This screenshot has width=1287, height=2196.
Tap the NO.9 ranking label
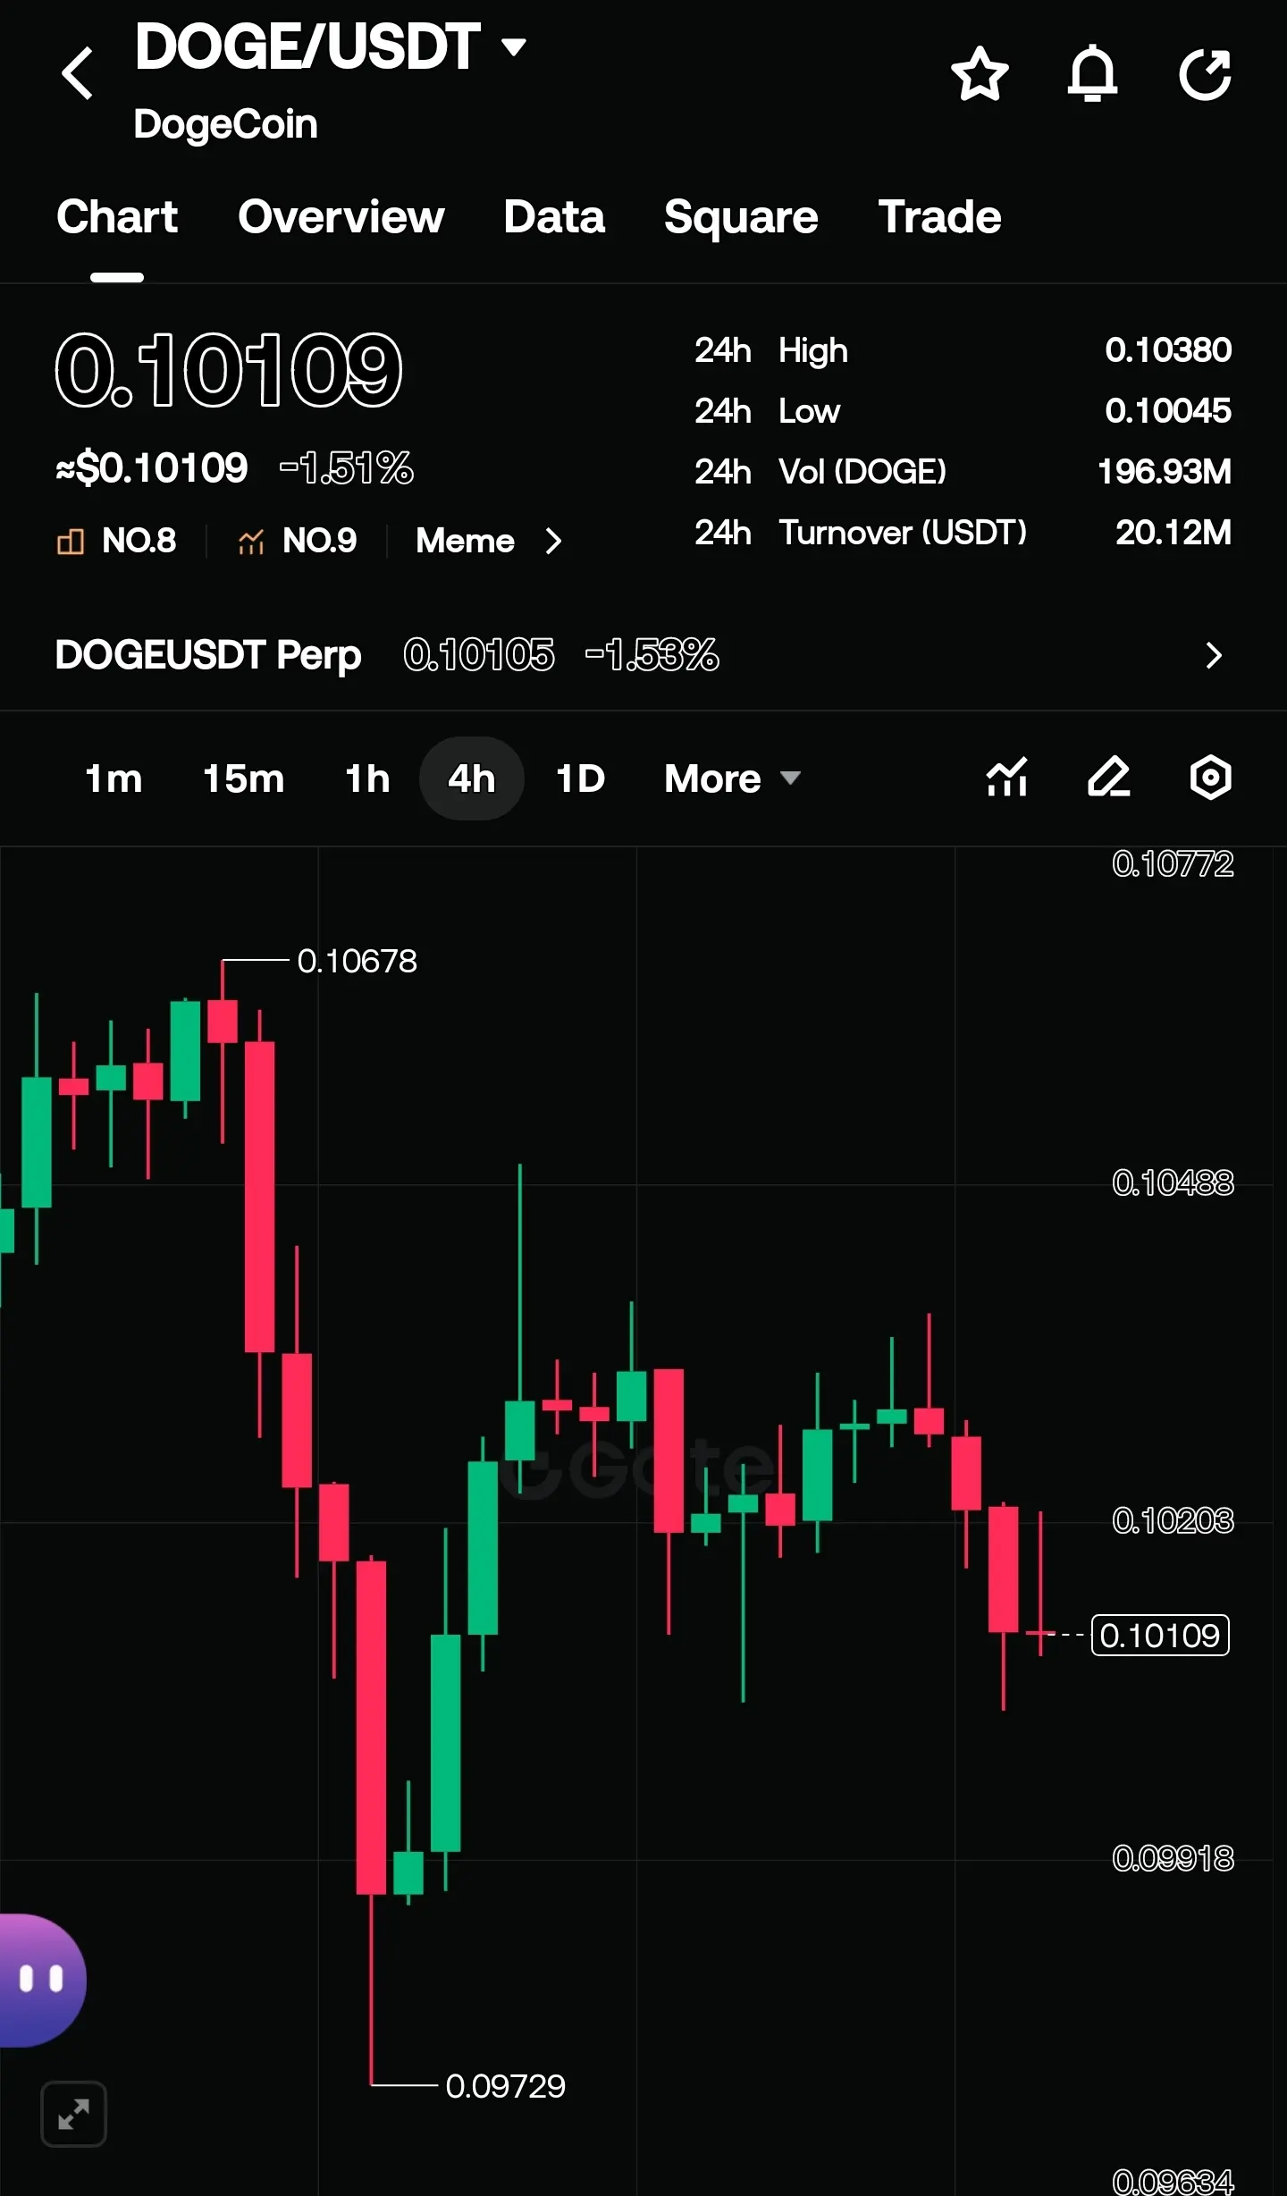pos(319,541)
